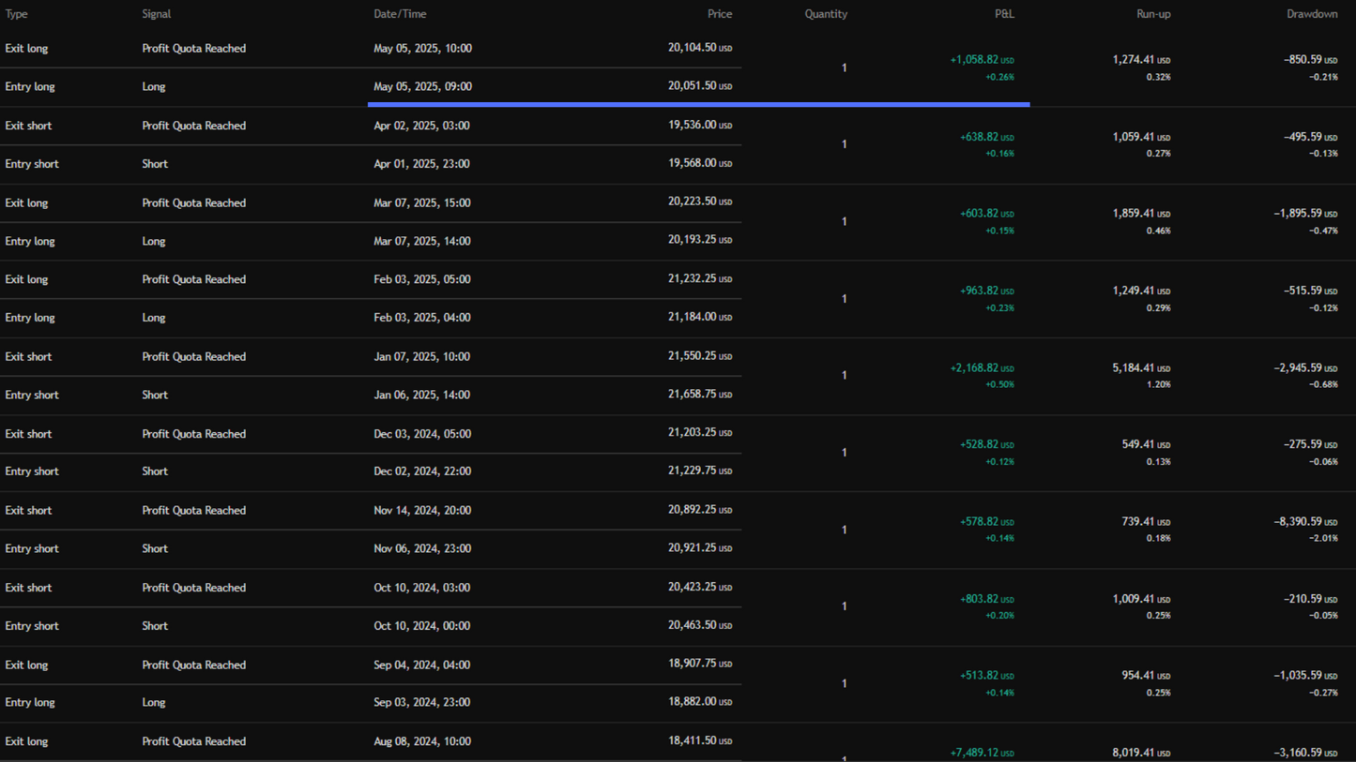The height and width of the screenshot is (762, 1356).
Task: Select the Drawdown column header
Action: click(1312, 14)
